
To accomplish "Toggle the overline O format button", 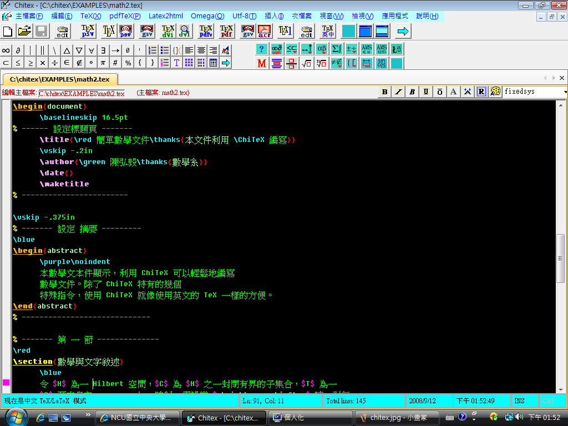I will click(x=440, y=92).
